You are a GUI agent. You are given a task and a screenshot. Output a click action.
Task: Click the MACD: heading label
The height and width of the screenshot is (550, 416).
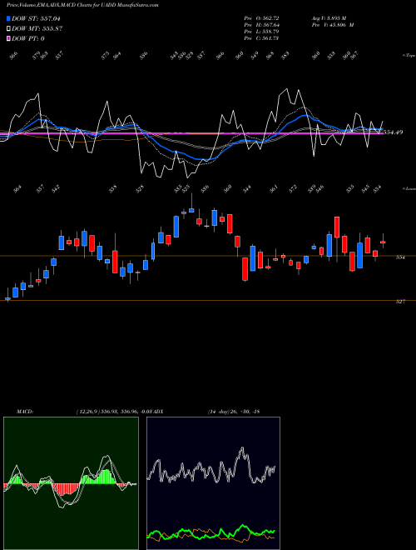25,412
